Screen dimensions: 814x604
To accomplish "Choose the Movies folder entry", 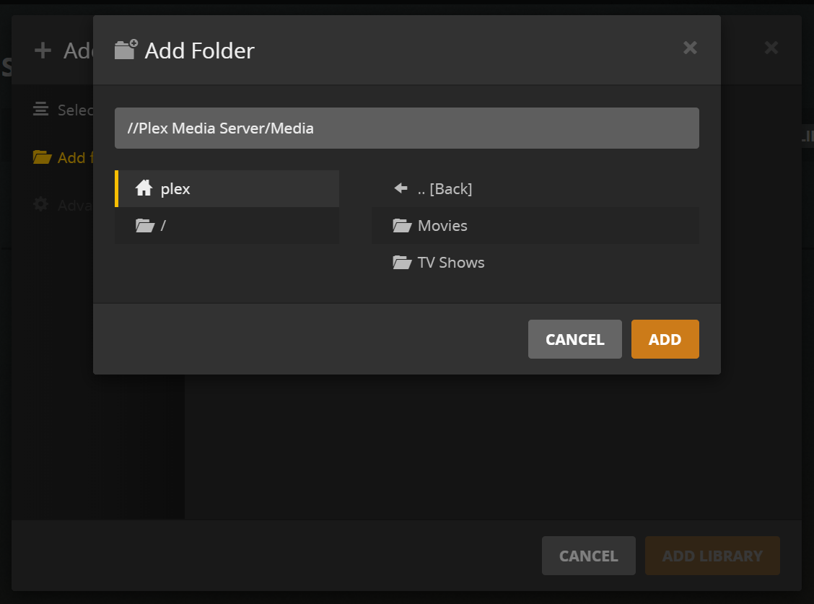I will click(535, 225).
